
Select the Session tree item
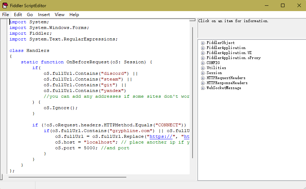(214, 73)
